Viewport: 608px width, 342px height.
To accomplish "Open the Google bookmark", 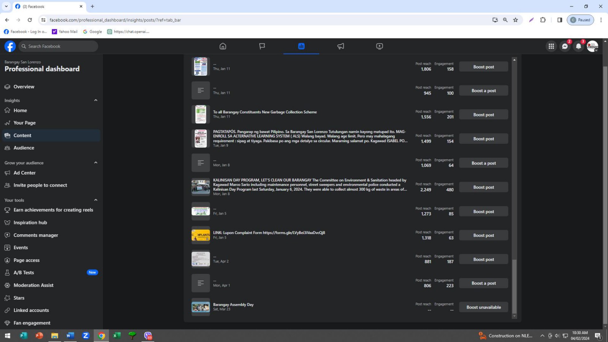I will pos(92,32).
